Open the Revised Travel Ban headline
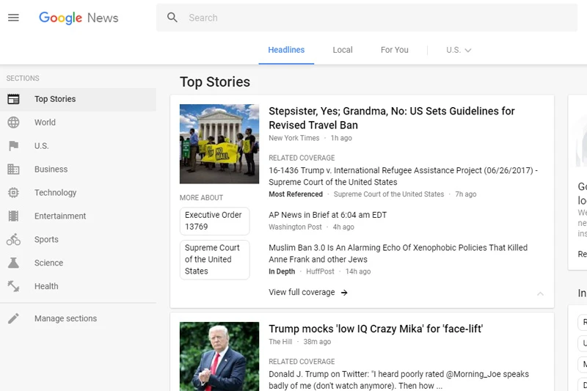 pyautogui.click(x=392, y=118)
